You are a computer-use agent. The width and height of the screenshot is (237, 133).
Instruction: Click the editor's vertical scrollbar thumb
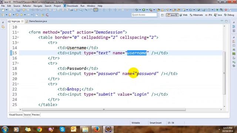point(224,73)
